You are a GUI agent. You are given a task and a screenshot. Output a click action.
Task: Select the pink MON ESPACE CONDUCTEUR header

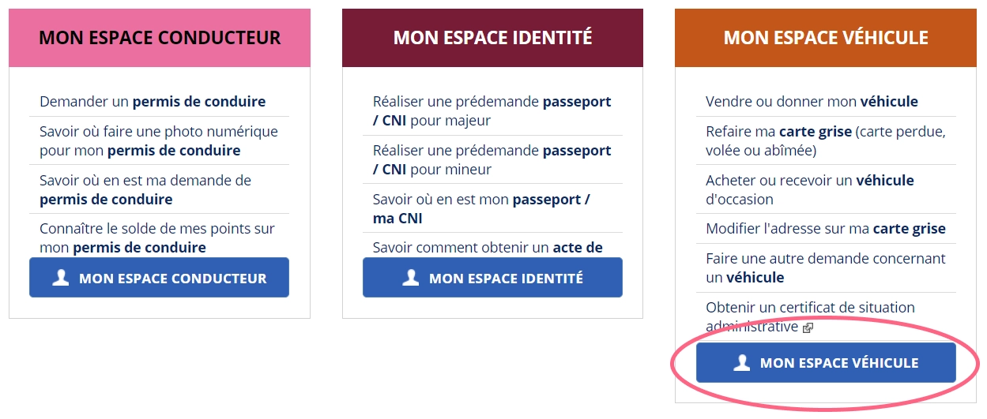[x=160, y=38]
